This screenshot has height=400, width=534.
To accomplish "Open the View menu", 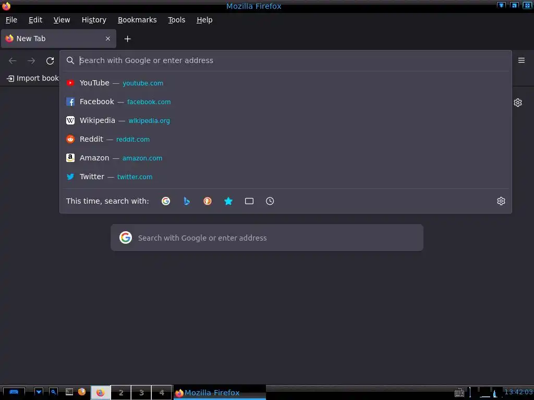I will [x=62, y=20].
